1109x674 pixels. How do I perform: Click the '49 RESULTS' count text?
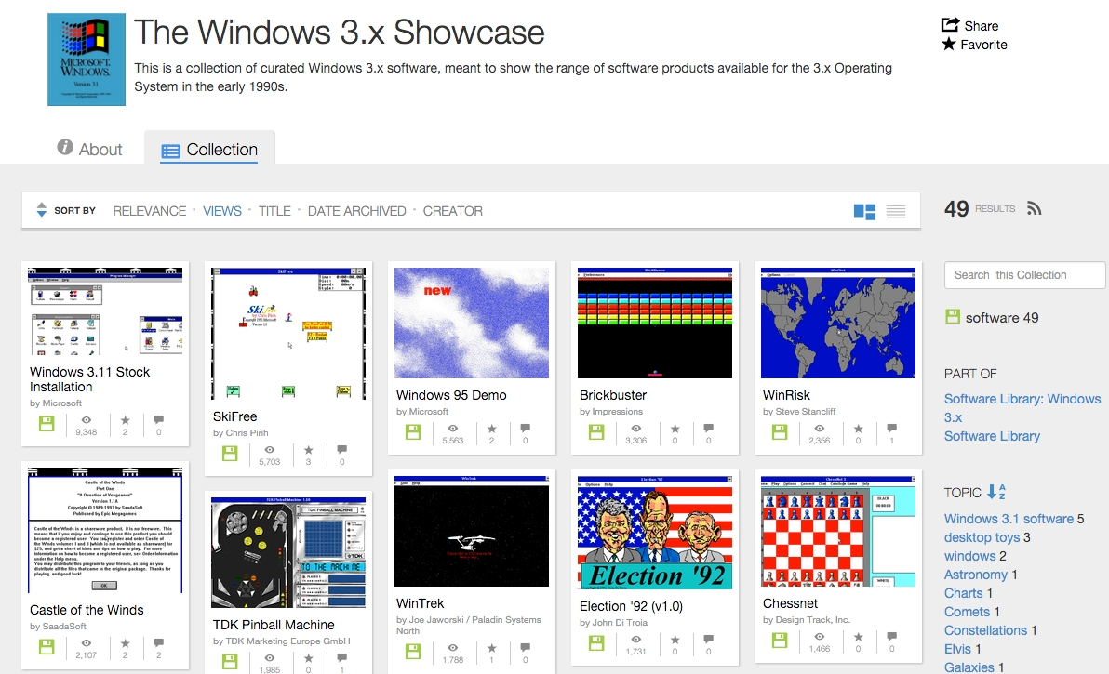(980, 208)
